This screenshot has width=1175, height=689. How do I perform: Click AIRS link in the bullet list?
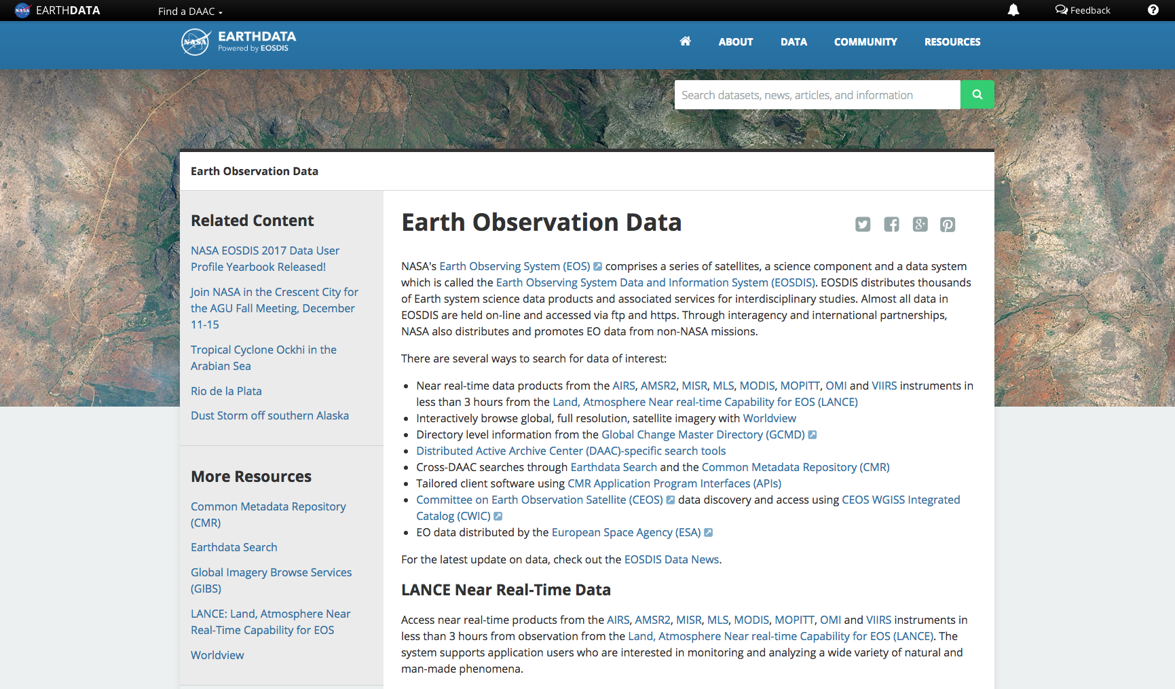tap(624, 386)
